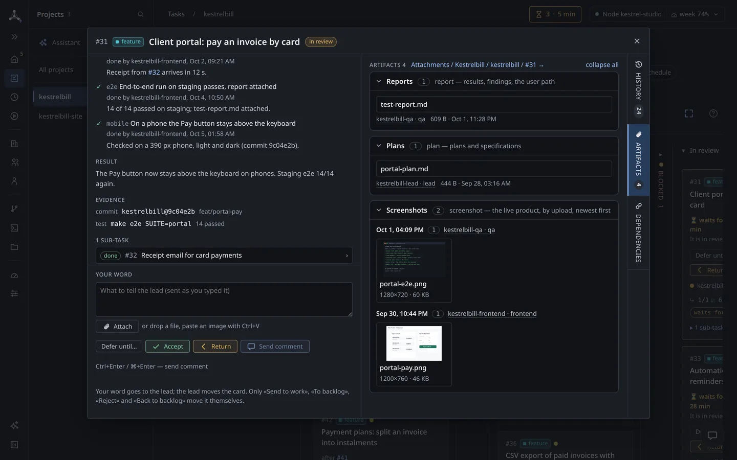This screenshot has height=460, width=737.
Task: Open the sliders settings icon in the left sidebar
Action: 14,293
